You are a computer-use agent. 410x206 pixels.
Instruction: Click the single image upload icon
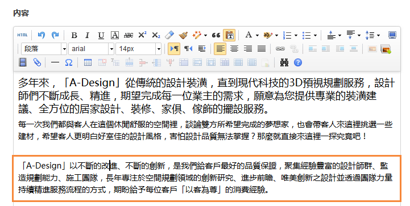click(372, 49)
